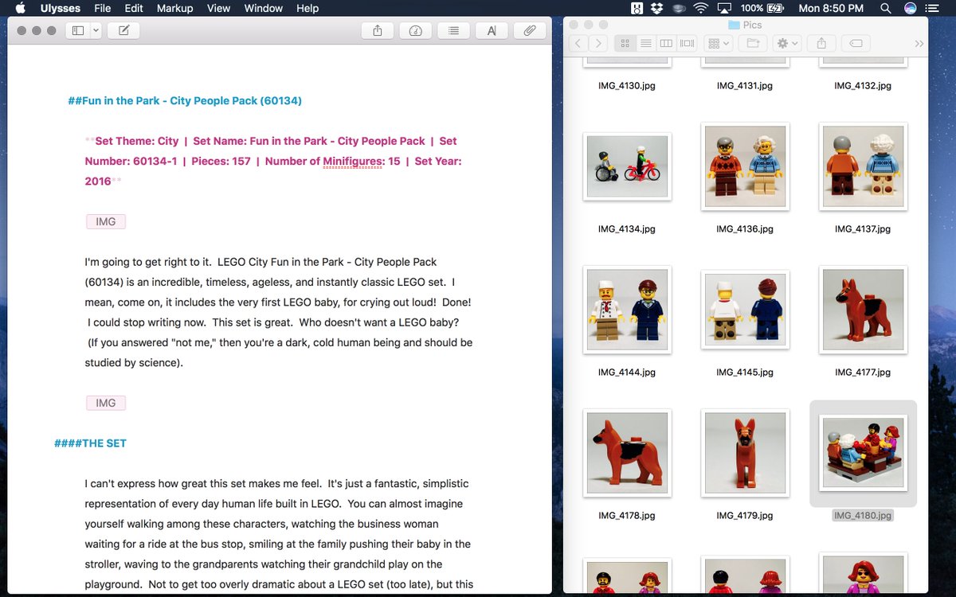
Task: Click the Pics folder title in Finder
Action: point(745,25)
